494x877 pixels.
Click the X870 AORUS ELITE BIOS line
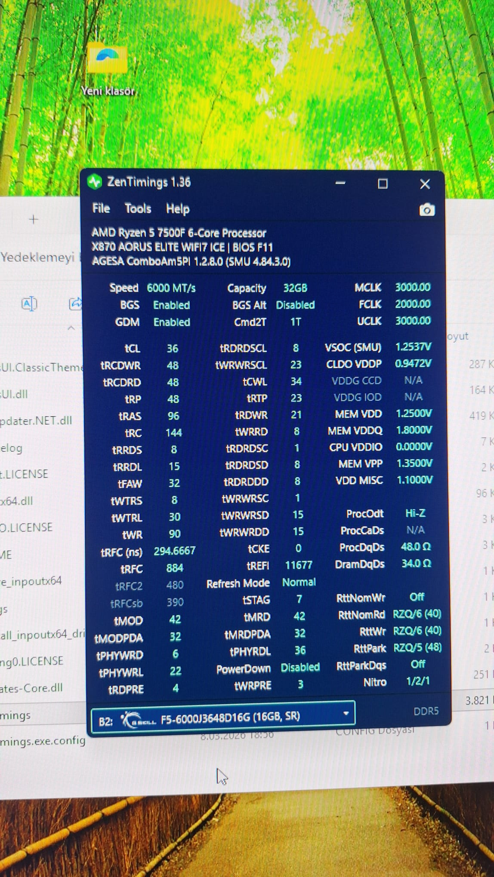[x=182, y=247]
